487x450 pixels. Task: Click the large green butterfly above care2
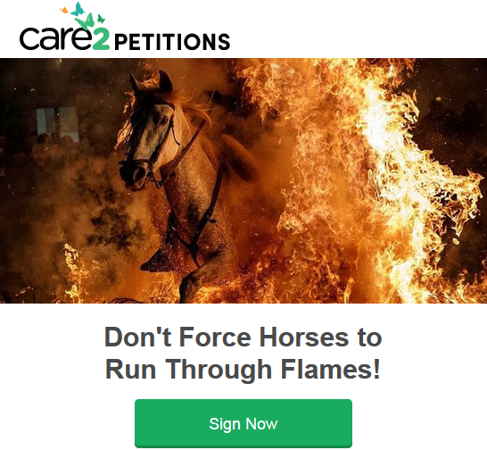click(85, 21)
